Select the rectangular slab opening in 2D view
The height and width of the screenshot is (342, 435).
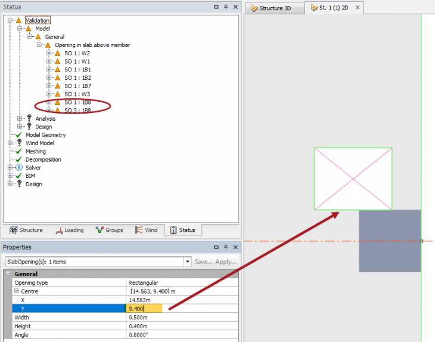[x=353, y=179]
